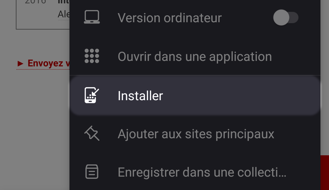
Task: Tap Ajouter aux sites principaux
Action: pos(196,133)
